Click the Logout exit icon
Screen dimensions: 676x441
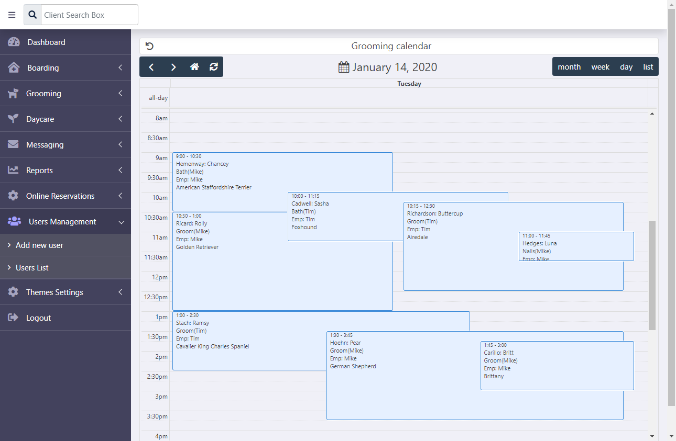point(13,318)
